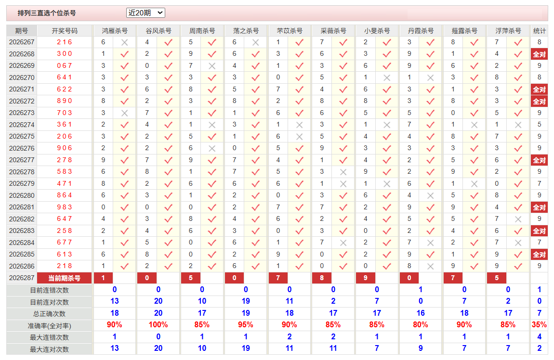Click the check mark for 鸿雁杀号 in row 2026268
This screenshot has width=554, height=360.
pyautogui.click(x=124, y=54)
